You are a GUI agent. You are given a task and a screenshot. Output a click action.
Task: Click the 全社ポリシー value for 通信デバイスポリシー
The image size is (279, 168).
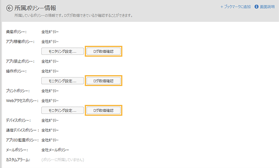coord(50,130)
